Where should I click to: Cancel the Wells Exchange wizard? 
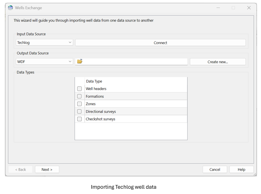point(215,170)
